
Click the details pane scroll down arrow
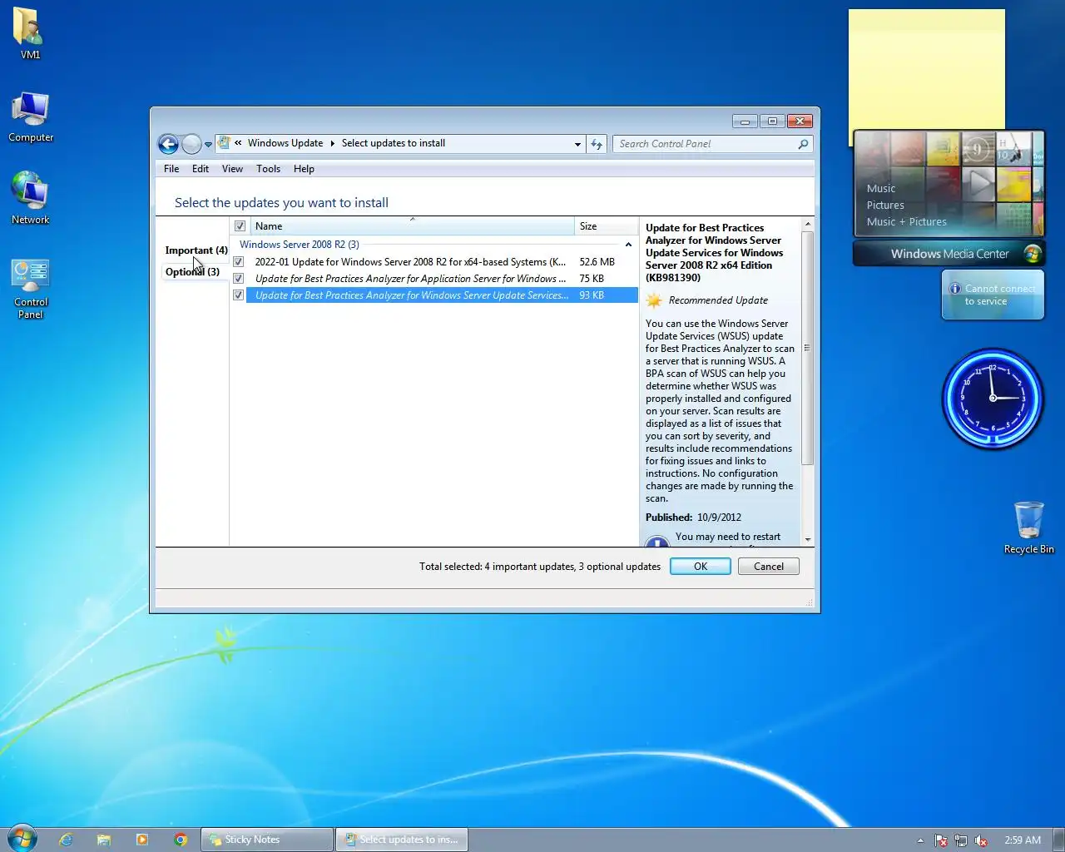[807, 539]
